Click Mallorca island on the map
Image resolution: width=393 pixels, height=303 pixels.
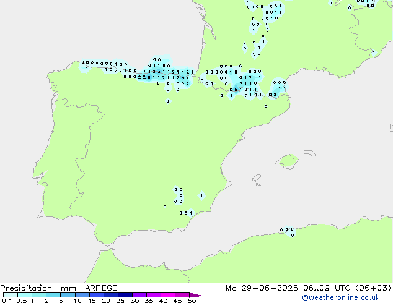tap(288, 161)
